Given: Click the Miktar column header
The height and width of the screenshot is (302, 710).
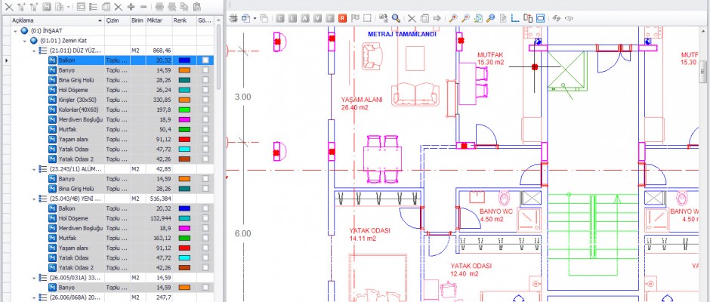Looking at the screenshot, I should pos(156,20).
